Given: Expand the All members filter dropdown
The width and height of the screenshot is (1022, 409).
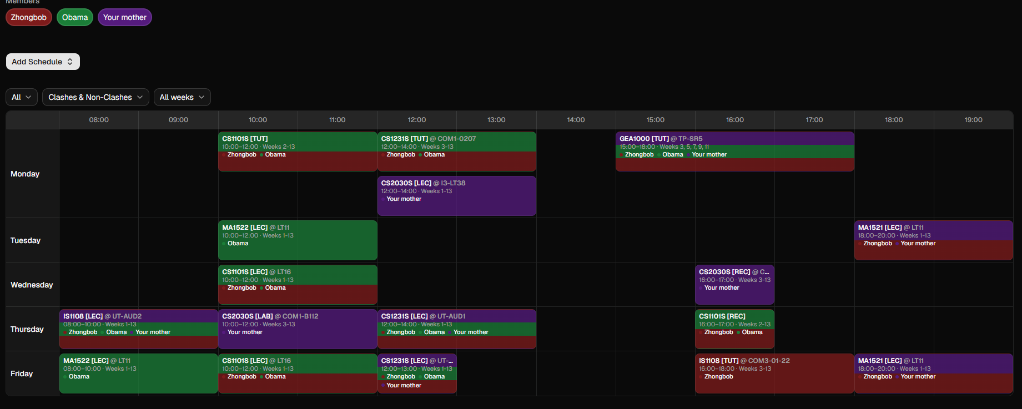Looking at the screenshot, I should tap(22, 97).
